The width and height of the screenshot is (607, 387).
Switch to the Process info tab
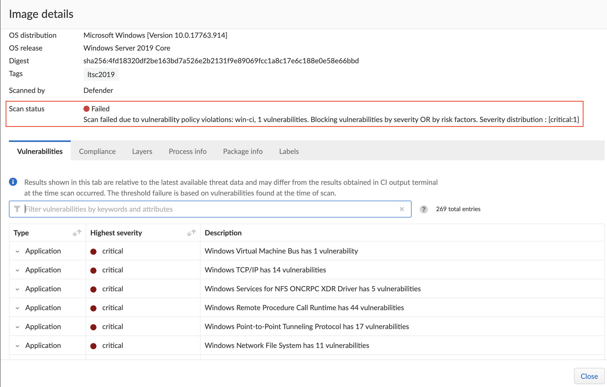[x=188, y=151]
